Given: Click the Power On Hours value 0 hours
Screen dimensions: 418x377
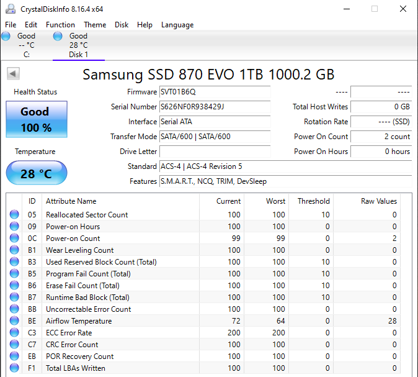Looking at the screenshot, I should (381, 152).
